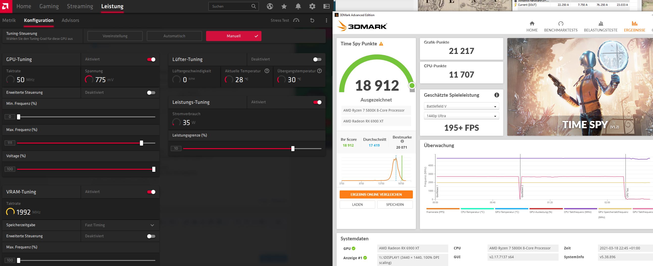Open 3DMark ERGEBNISSE section
This screenshot has width=653, height=266.
[x=635, y=26]
